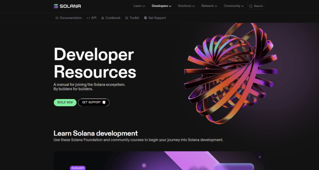Click the Documentation book icon
Screen dimensions: 319x170
click(x=57, y=18)
